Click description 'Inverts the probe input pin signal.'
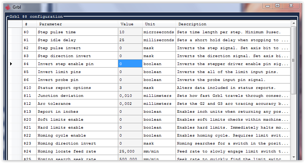The width and height of the screenshot is (305, 163). [233, 80]
